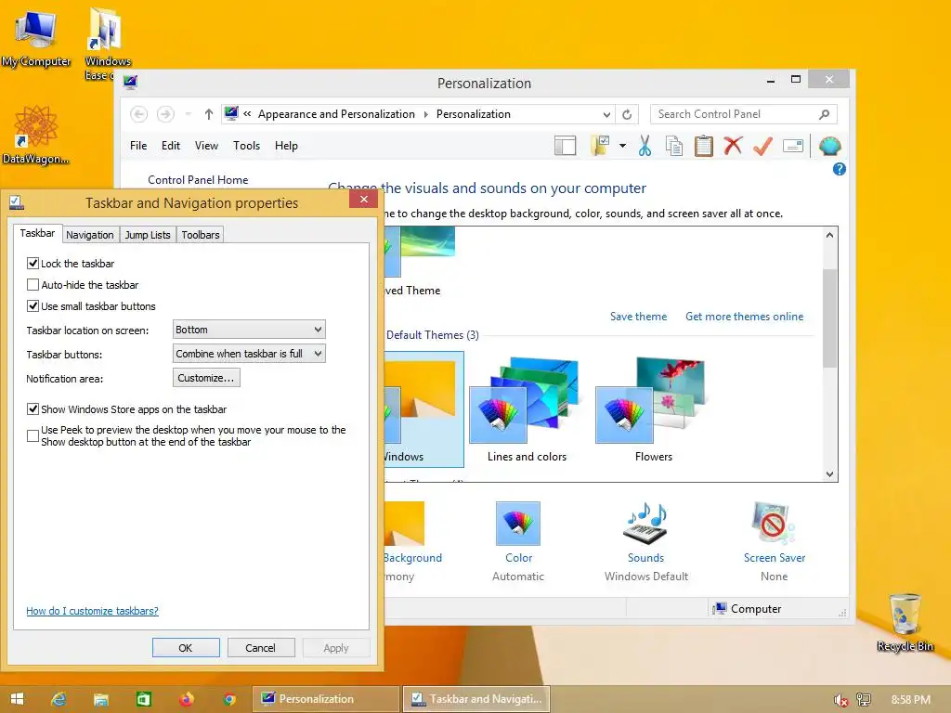Open the Recycle Bin desktop icon
This screenshot has height=713, width=951.
pyautogui.click(x=905, y=622)
